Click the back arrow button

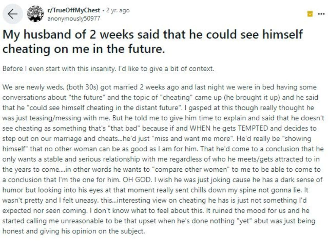tap(13, 14)
